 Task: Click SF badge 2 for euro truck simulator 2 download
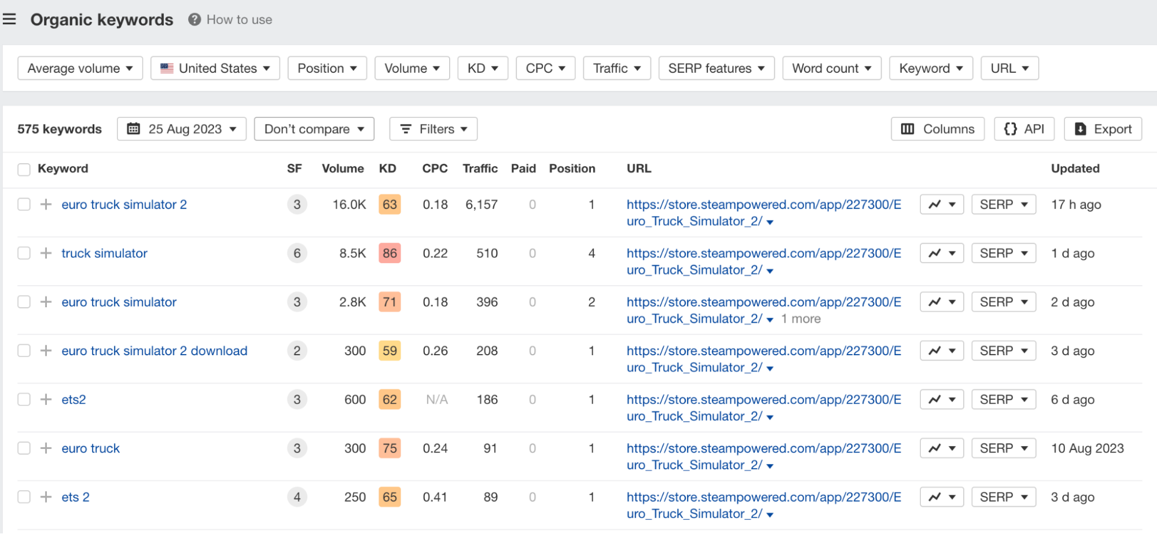[x=297, y=351]
